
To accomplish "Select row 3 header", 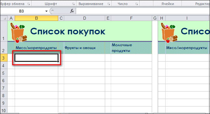I will click(4, 58).
